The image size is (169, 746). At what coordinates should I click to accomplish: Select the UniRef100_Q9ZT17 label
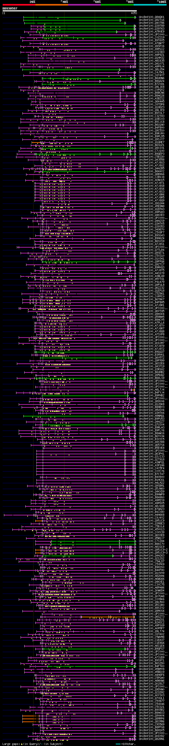click(151, 264)
